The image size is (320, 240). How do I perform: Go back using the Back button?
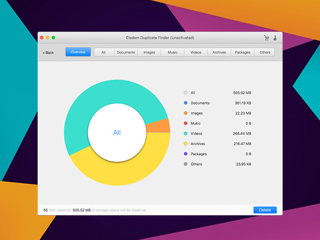[x=48, y=53]
